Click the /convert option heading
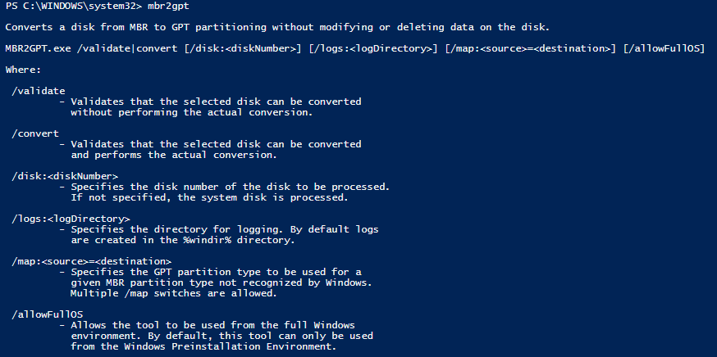Screen dimensions: 717x357 (x=35, y=133)
